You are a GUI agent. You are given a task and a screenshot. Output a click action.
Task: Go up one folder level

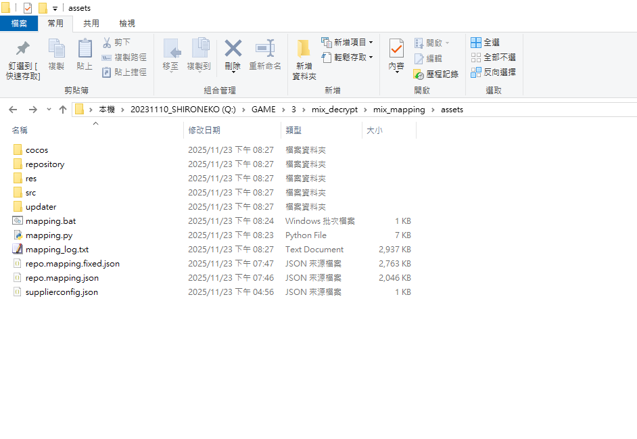[63, 110]
